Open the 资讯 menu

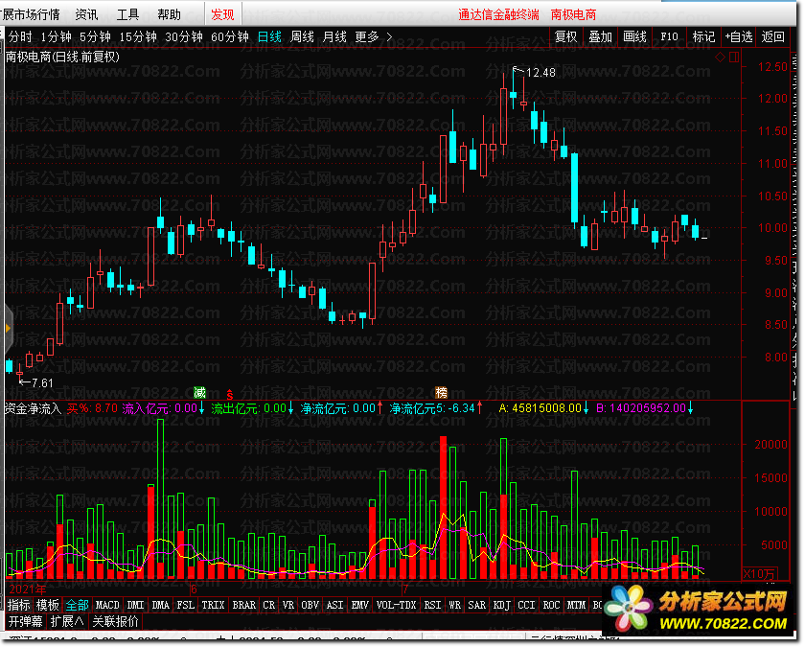click(86, 14)
